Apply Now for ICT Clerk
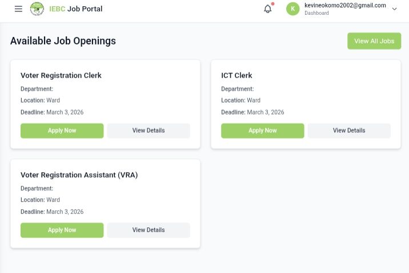The height and width of the screenshot is (273, 409). click(263, 131)
